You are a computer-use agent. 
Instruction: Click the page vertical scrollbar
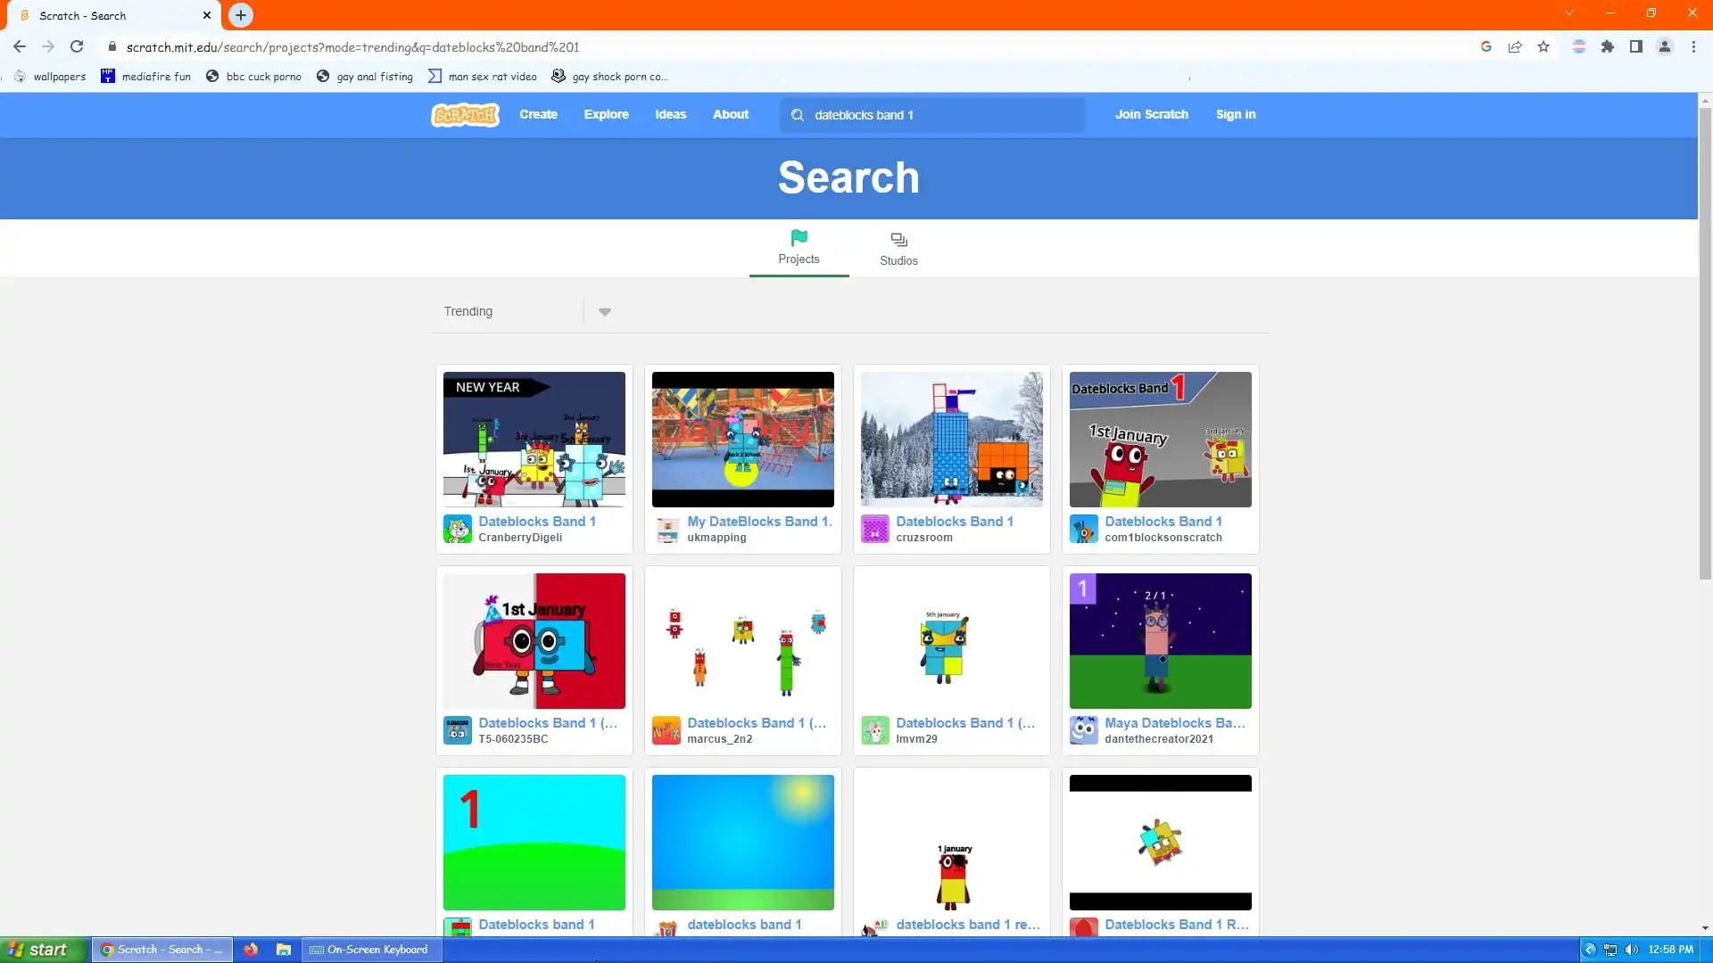(1705, 357)
